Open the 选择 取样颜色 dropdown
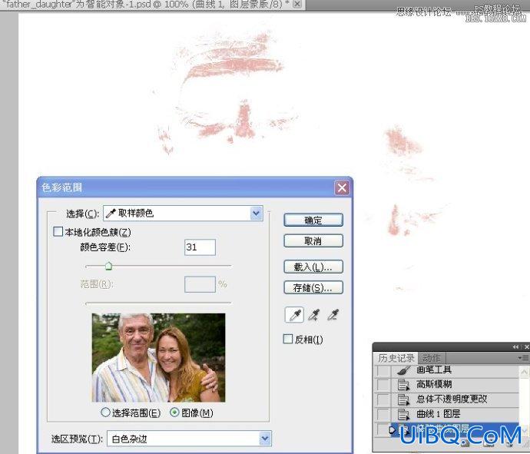Screen dimensions: 530x454 pyautogui.click(x=183, y=214)
